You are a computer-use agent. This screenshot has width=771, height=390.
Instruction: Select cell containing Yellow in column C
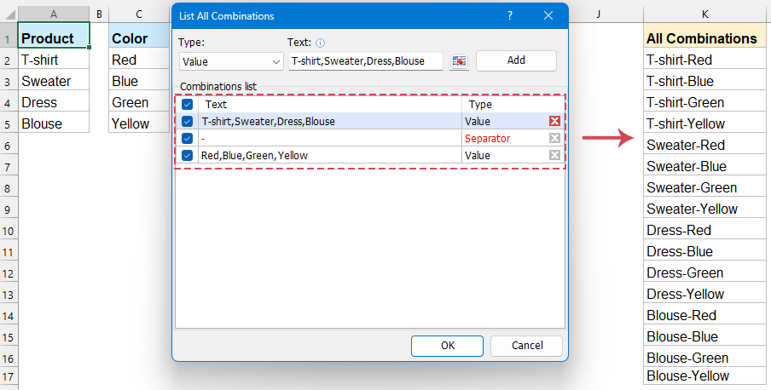[x=139, y=123]
